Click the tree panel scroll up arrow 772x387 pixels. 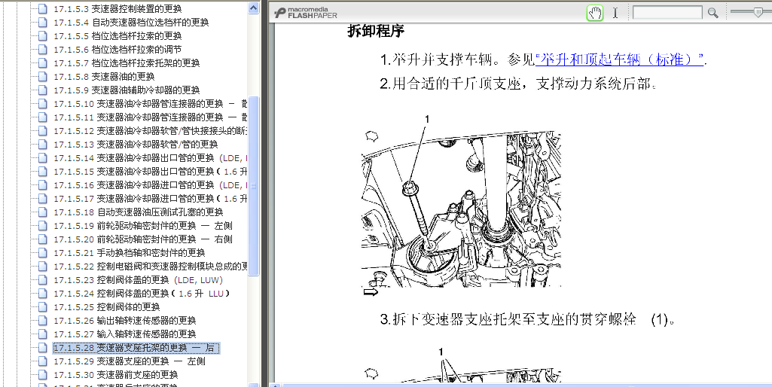(x=254, y=8)
